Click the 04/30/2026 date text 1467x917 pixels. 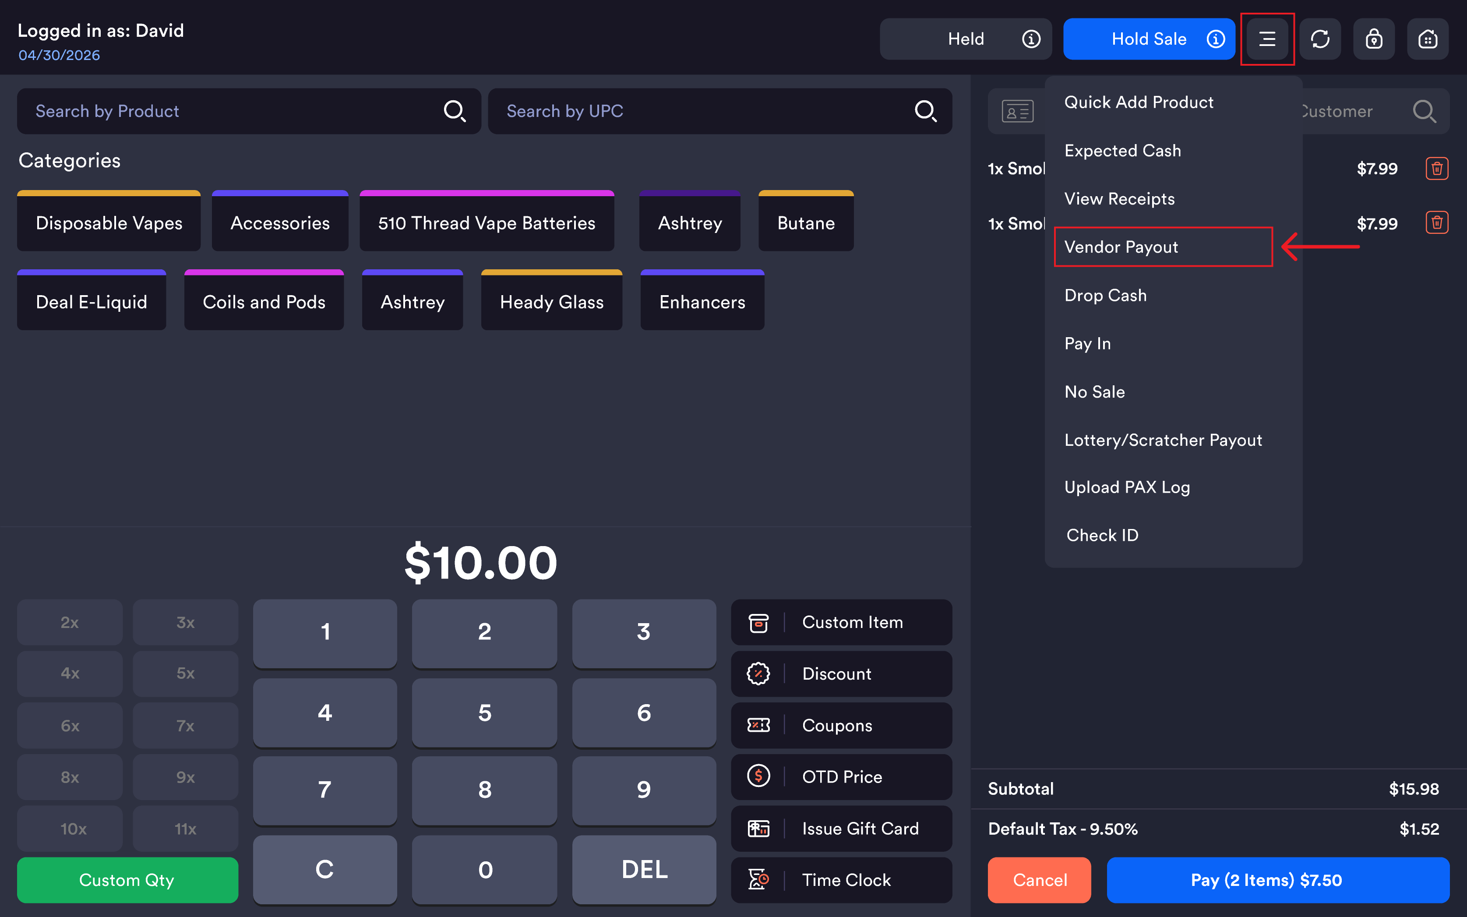59,55
